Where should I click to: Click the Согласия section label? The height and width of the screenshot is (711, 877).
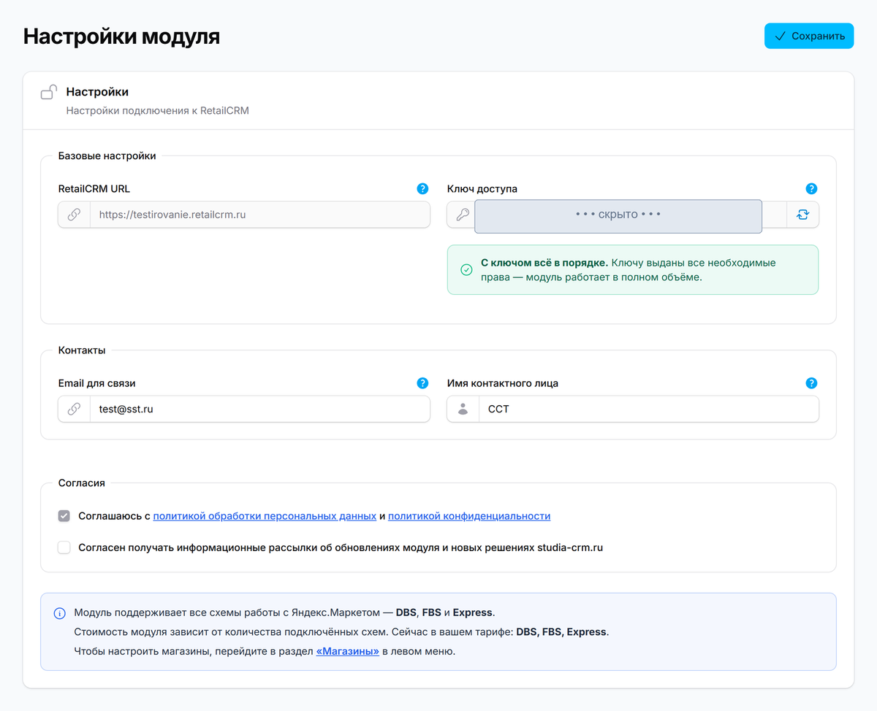(x=82, y=483)
